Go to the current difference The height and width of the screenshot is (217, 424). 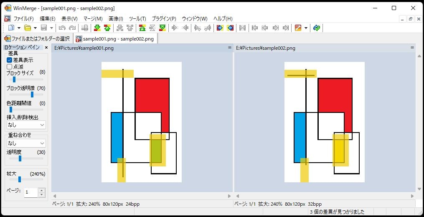pyautogui.click(x=152, y=28)
